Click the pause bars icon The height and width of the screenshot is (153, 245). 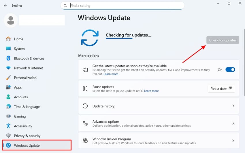click(85, 89)
